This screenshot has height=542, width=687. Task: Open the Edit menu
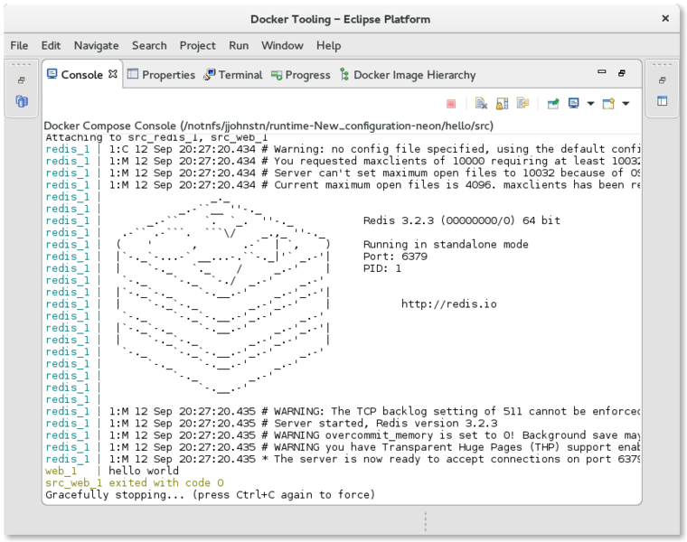51,45
